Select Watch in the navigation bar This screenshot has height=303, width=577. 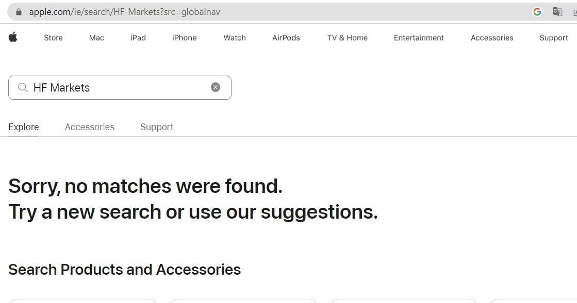(235, 38)
